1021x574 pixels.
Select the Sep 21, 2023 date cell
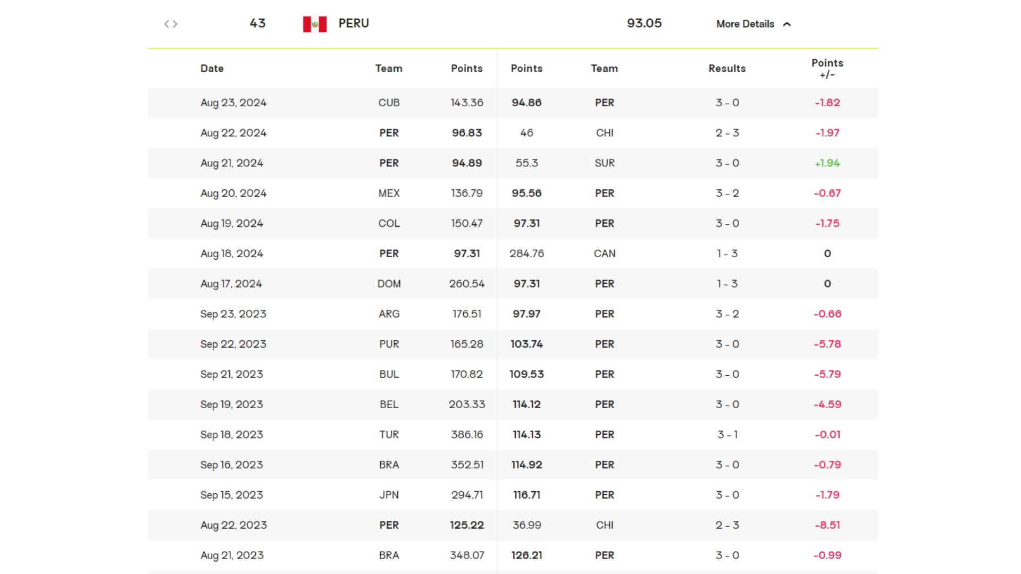[232, 375]
